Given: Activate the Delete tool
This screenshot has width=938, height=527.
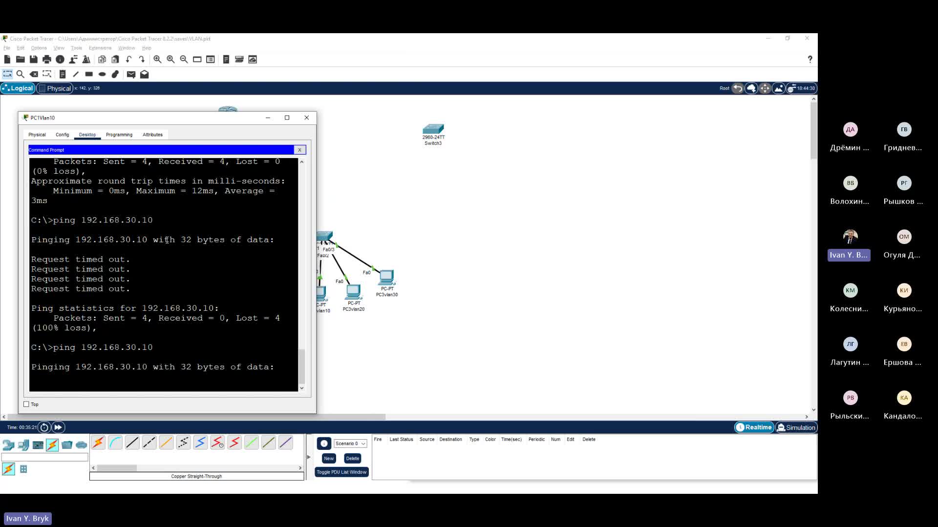Looking at the screenshot, I should click(33, 74).
